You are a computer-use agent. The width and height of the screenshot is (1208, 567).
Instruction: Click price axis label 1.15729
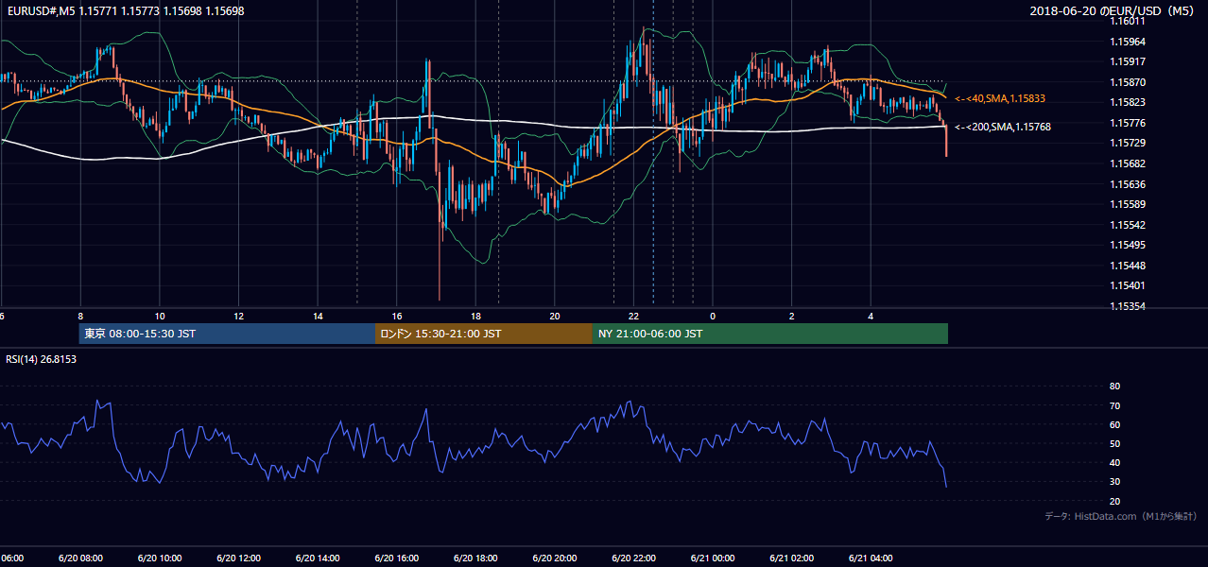pos(1128,143)
